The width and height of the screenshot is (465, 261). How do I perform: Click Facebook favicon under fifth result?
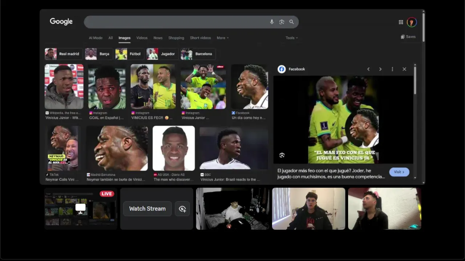point(233,113)
